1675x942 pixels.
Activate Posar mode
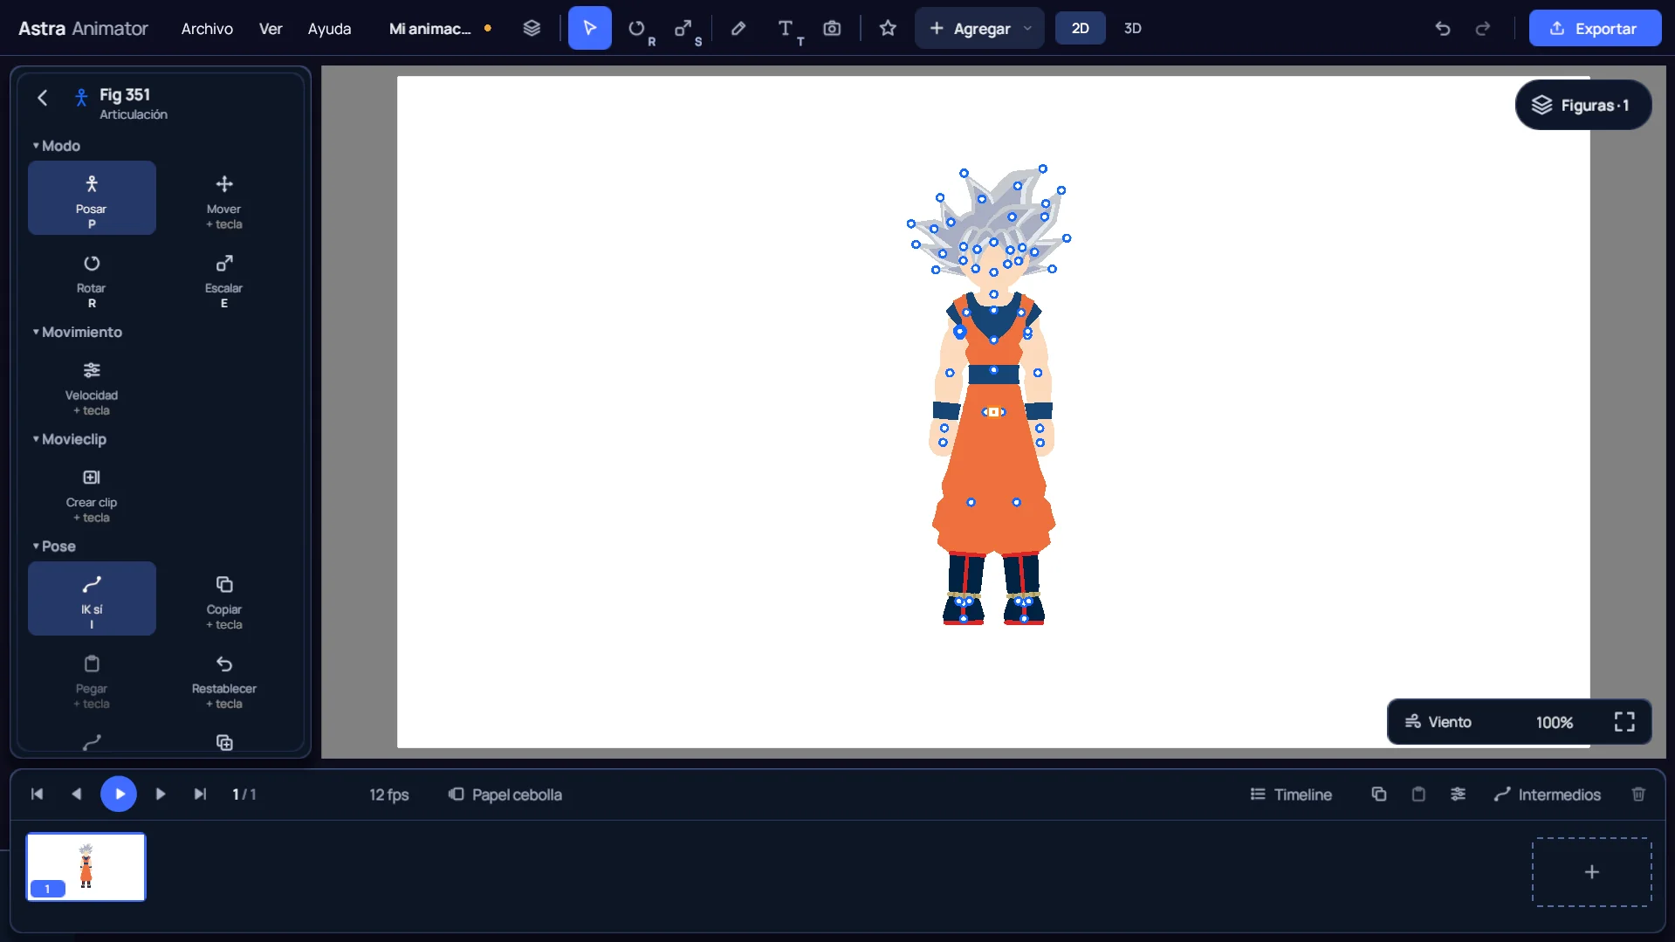92,197
